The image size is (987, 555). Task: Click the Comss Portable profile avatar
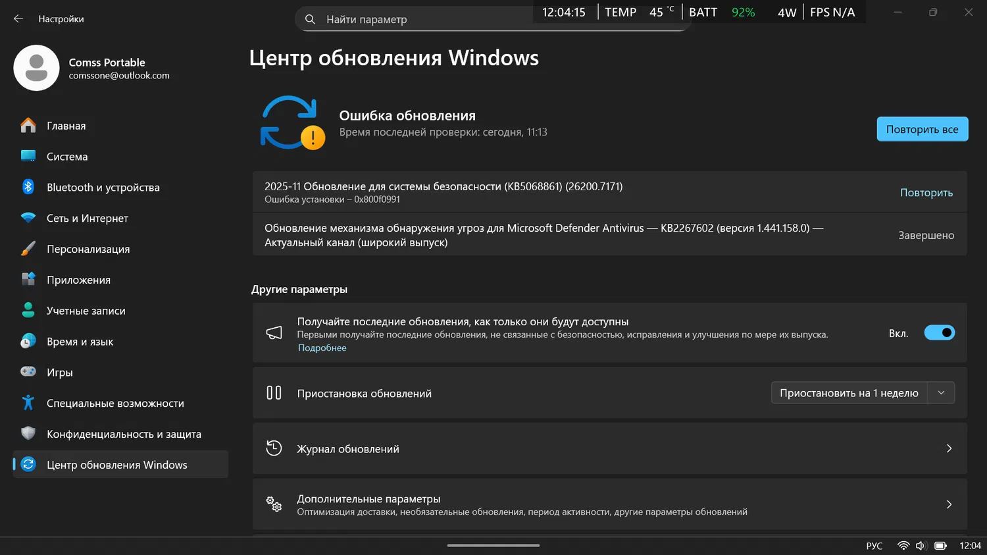click(x=36, y=68)
